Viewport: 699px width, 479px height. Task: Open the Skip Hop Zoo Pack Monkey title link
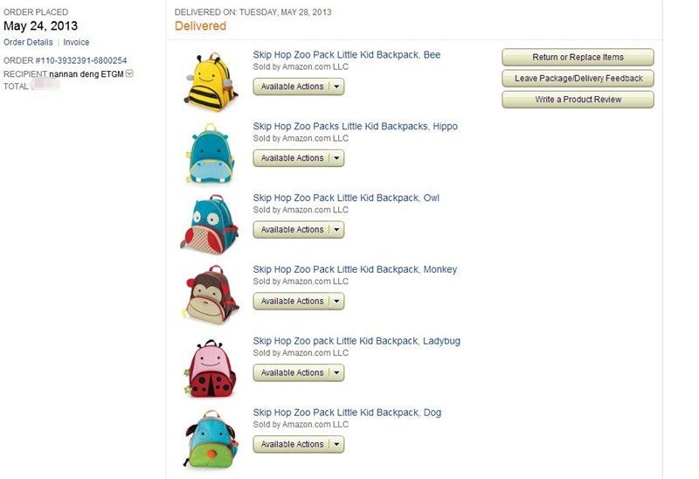pyautogui.click(x=355, y=269)
